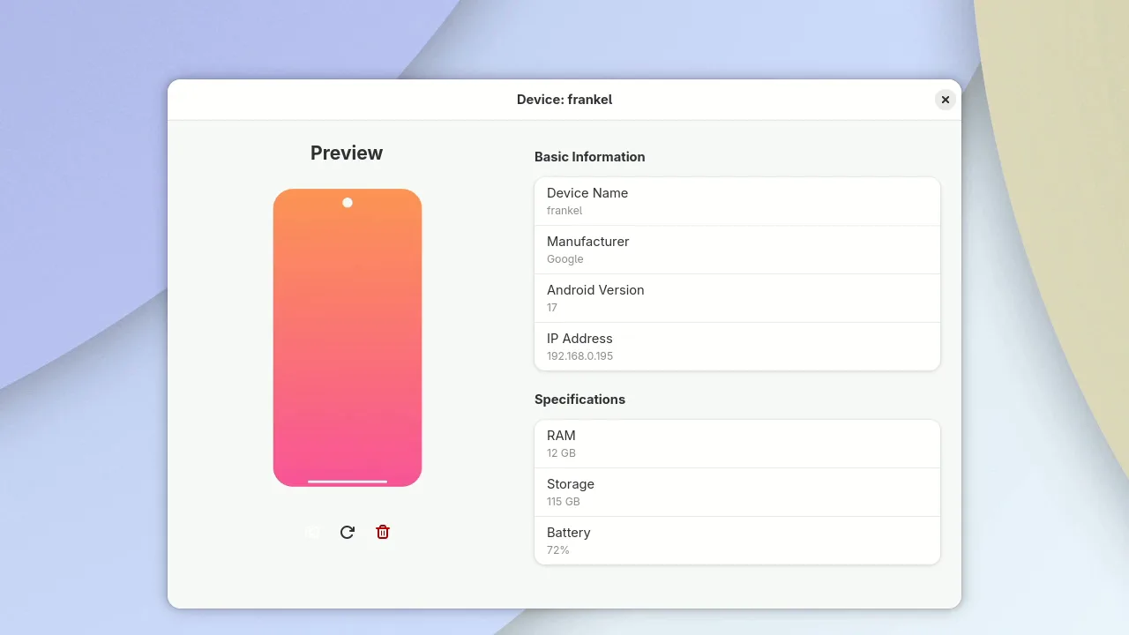The image size is (1129, 635).
Task: Click the "12 GB" RAM value
Action: coord(561,453)
